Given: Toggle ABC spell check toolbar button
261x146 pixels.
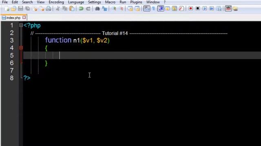Looking at the screenshot, I should [228, 9].
